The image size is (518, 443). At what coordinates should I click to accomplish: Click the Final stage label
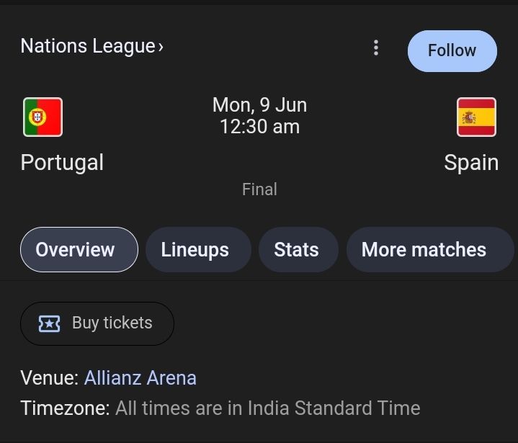(259, 189)
